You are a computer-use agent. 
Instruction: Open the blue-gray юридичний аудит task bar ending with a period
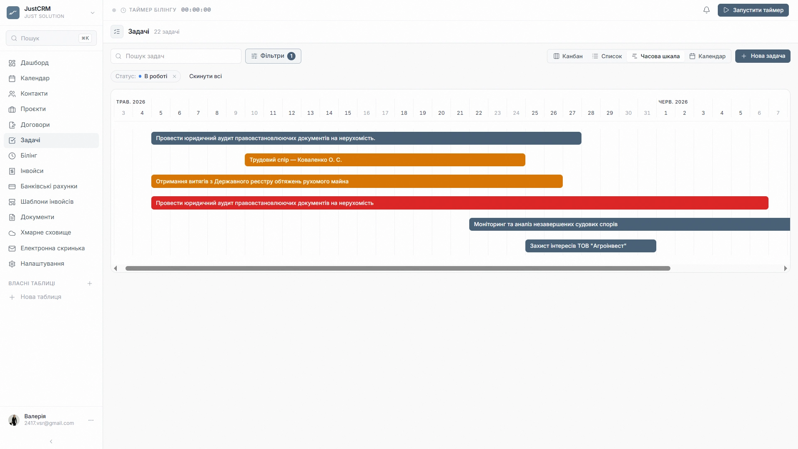pos(366,138)
